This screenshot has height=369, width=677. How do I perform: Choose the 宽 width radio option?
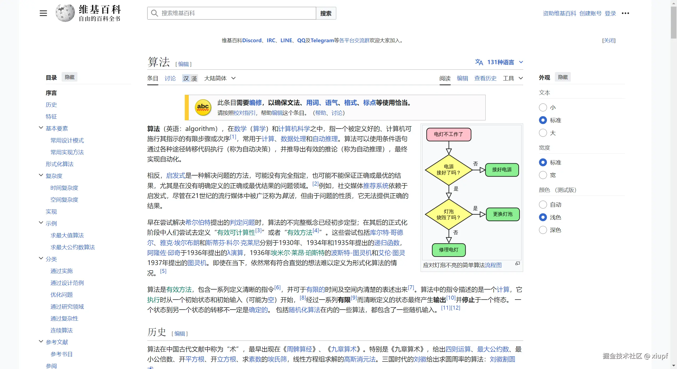coord(543,175)
